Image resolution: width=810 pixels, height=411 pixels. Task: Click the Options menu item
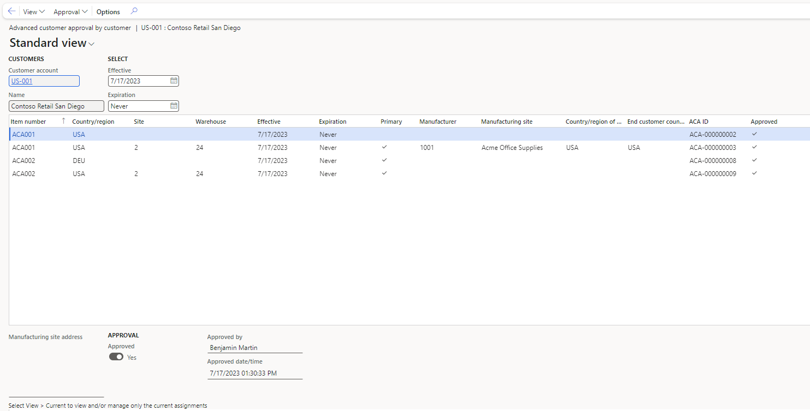click(x=108, y=11)
